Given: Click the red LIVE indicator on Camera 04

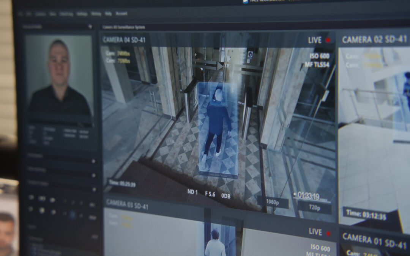Looking at the screenshot, I should click(x=328, y=40).
